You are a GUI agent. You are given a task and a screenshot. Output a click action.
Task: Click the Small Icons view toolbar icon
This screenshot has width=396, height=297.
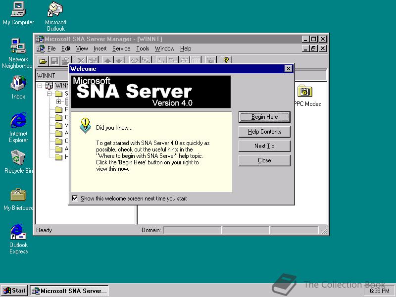coord(172,60)
